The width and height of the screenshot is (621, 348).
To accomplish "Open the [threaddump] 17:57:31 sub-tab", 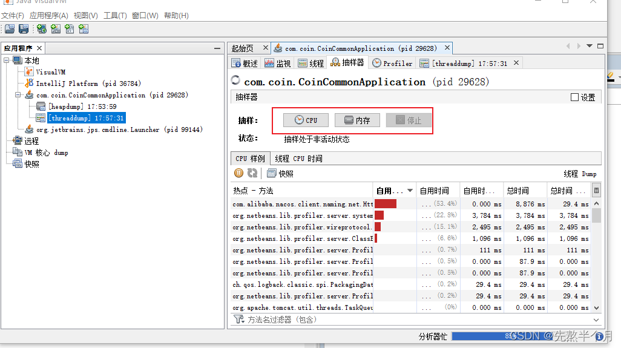I will [464, 64].
